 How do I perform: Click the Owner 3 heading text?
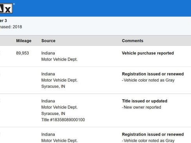4,21
